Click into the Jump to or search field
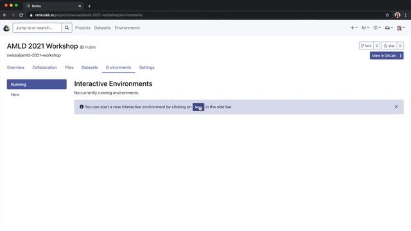 coord(37,28)
